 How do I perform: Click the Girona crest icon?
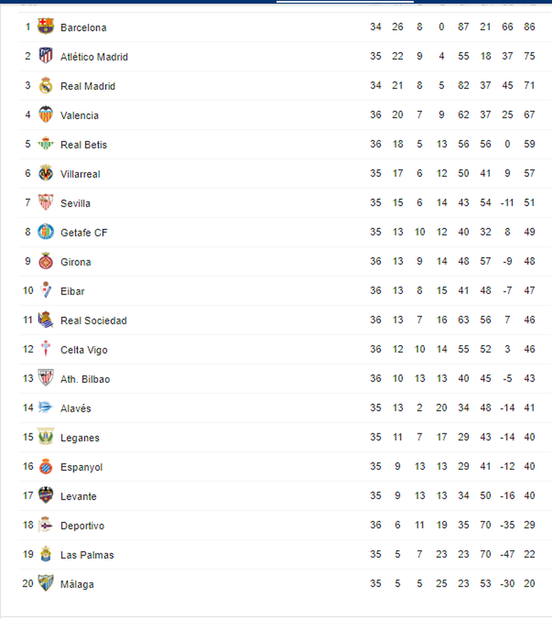[46, 261]
